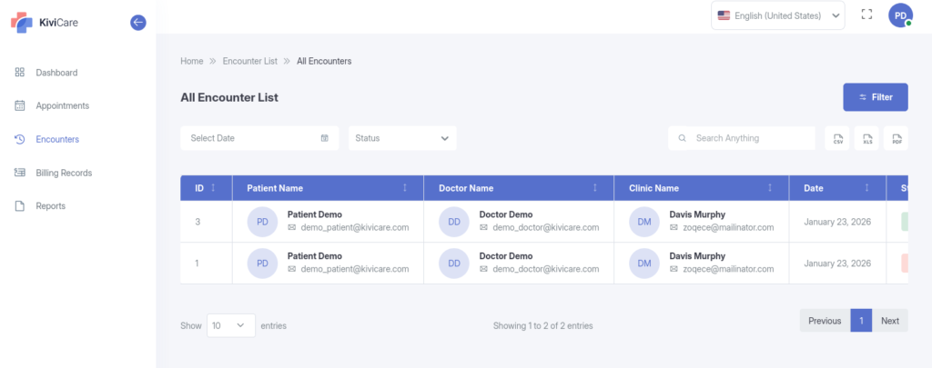Open the PD user profile avatar

coord(900,15)
